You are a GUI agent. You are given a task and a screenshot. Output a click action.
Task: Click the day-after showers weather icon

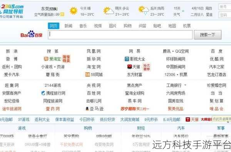pyautogui.click(x=144, y=11)
